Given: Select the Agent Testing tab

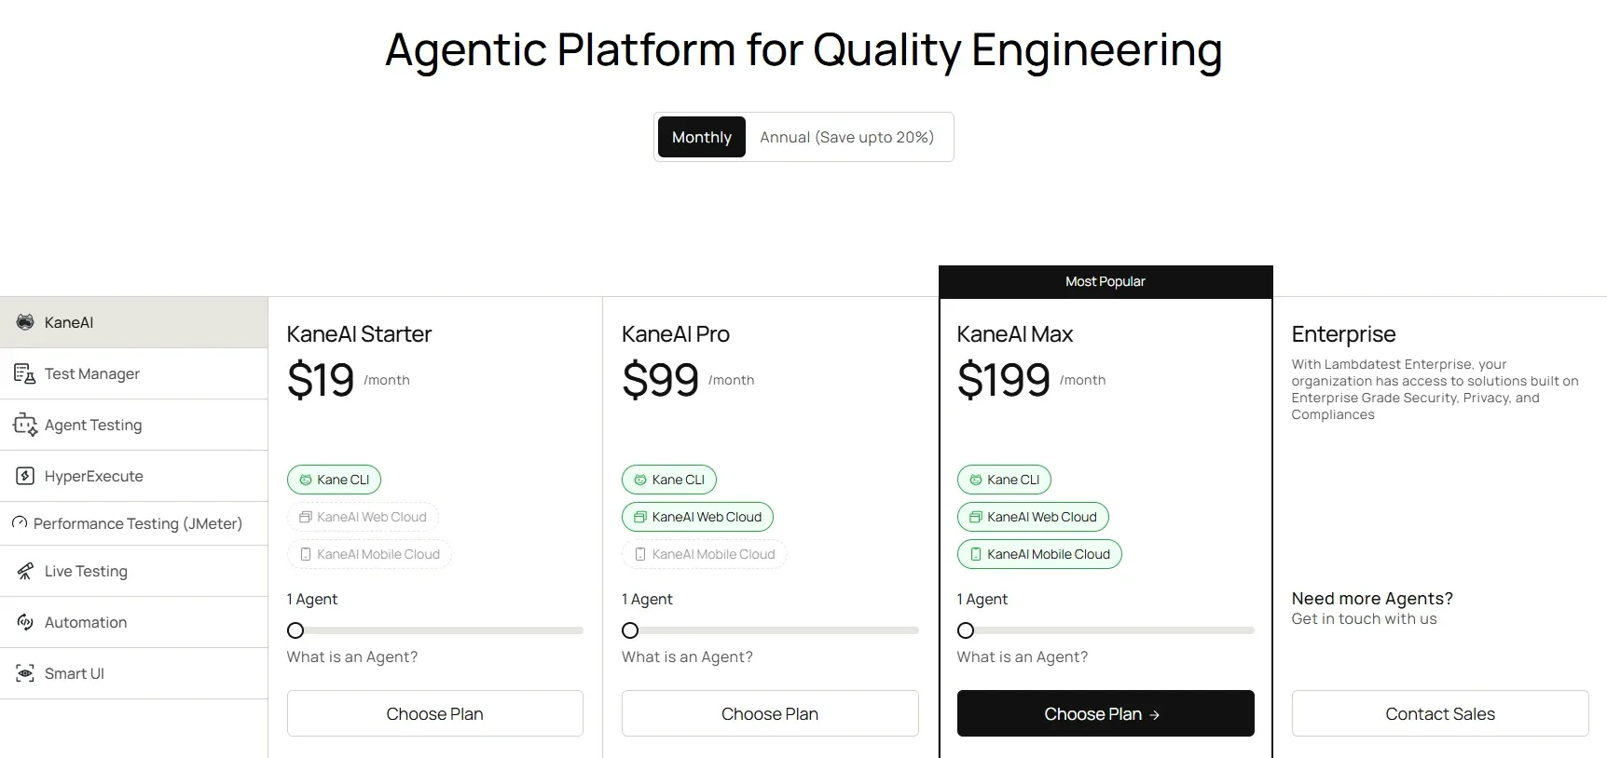Looking at the screenshot, I should coord(134,425).
